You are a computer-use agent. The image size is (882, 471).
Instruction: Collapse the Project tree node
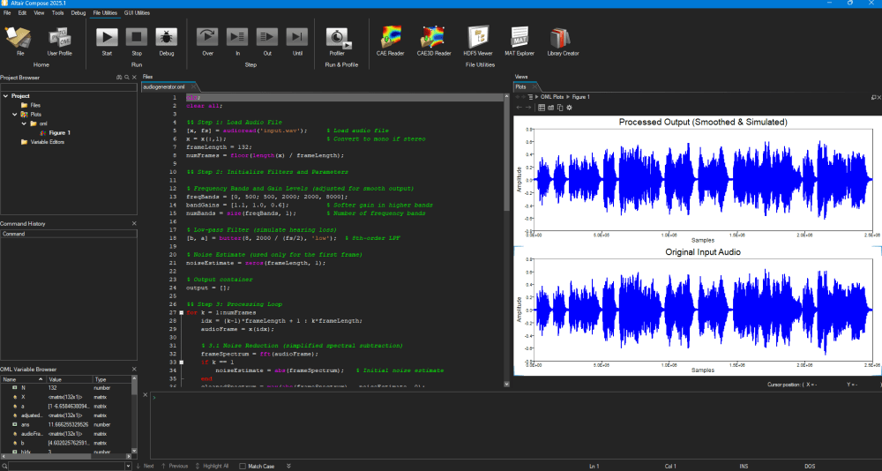(5, 96)
